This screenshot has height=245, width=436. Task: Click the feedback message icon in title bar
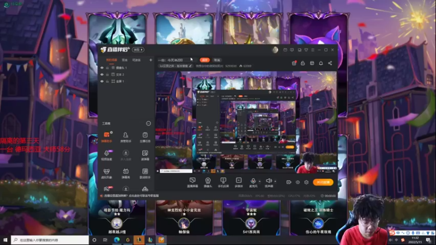(x=292, y=50)
